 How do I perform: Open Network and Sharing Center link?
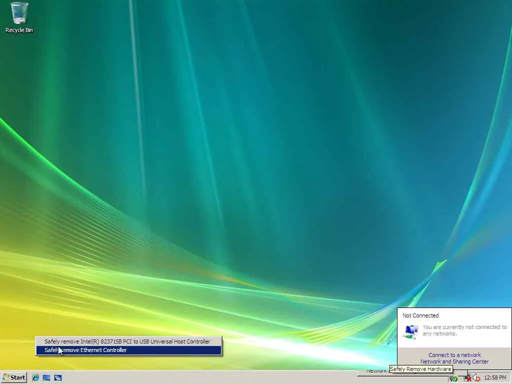click(454, 361)
